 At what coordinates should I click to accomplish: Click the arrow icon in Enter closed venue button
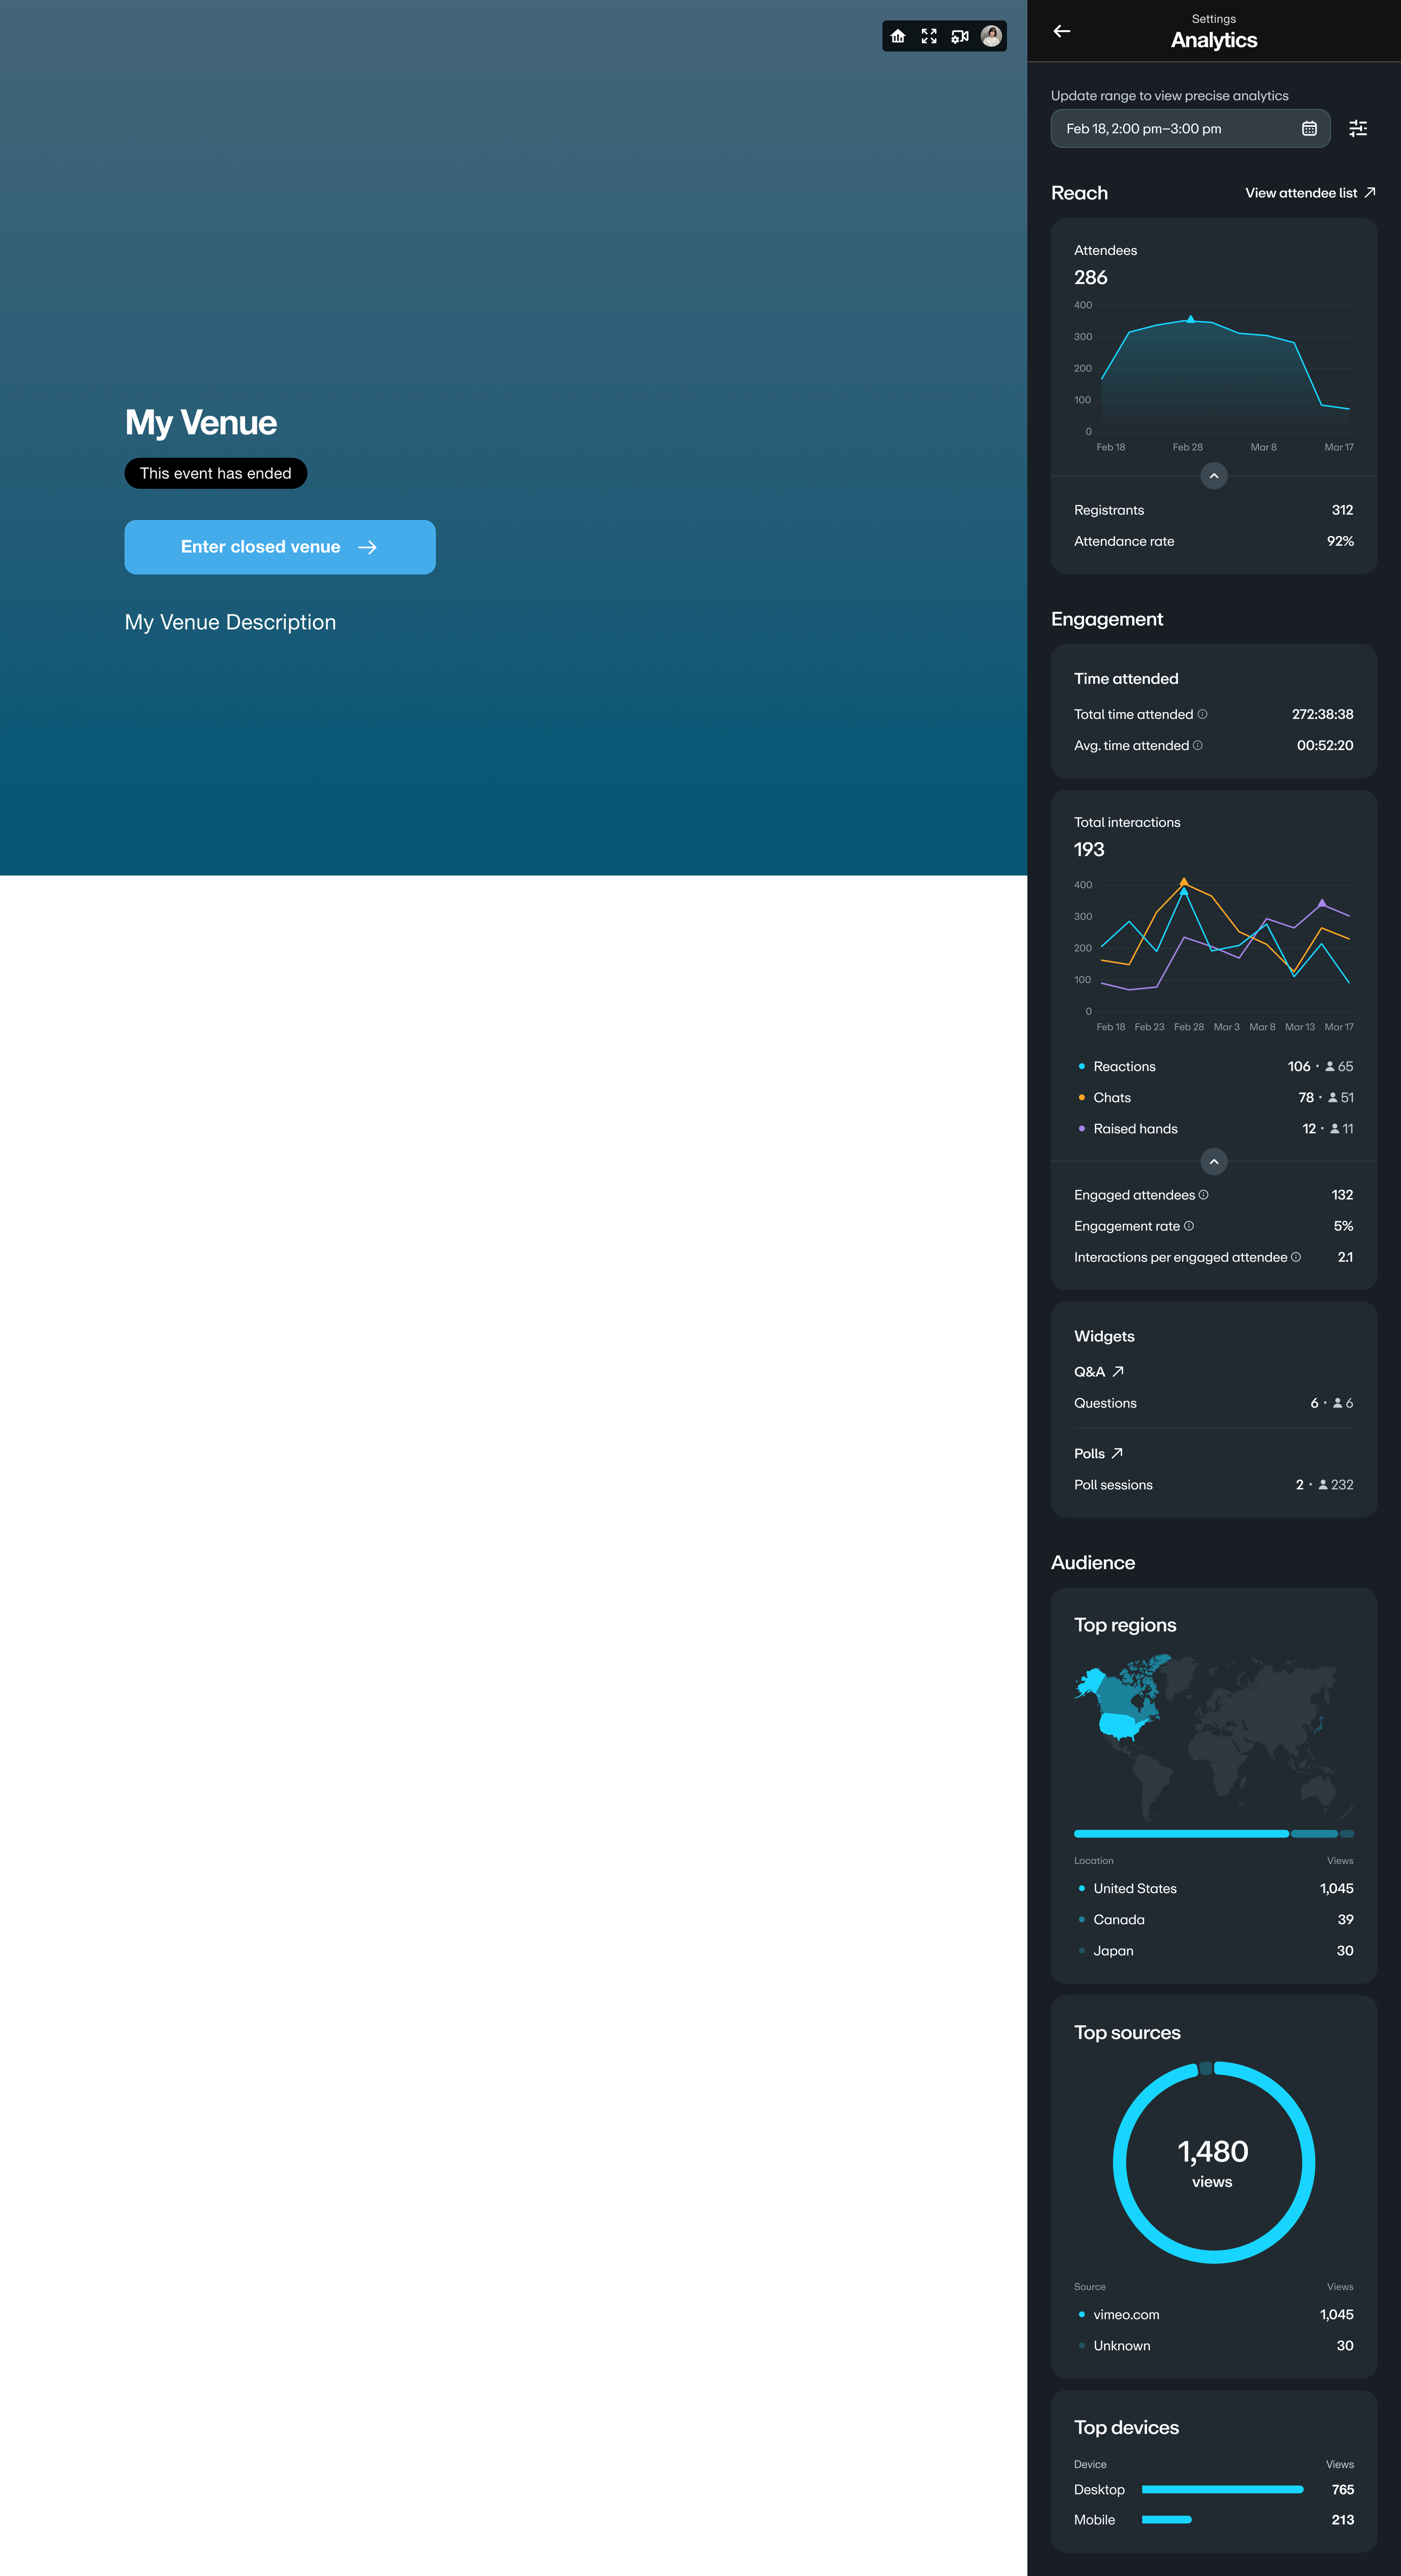(367, 547)
